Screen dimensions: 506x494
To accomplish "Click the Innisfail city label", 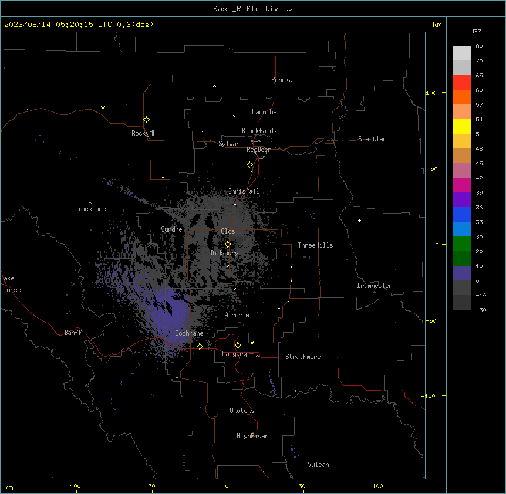I will click(x=244, y=191).
